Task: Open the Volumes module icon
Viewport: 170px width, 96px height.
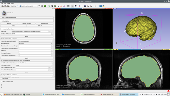Action: [x=52, y=6]
